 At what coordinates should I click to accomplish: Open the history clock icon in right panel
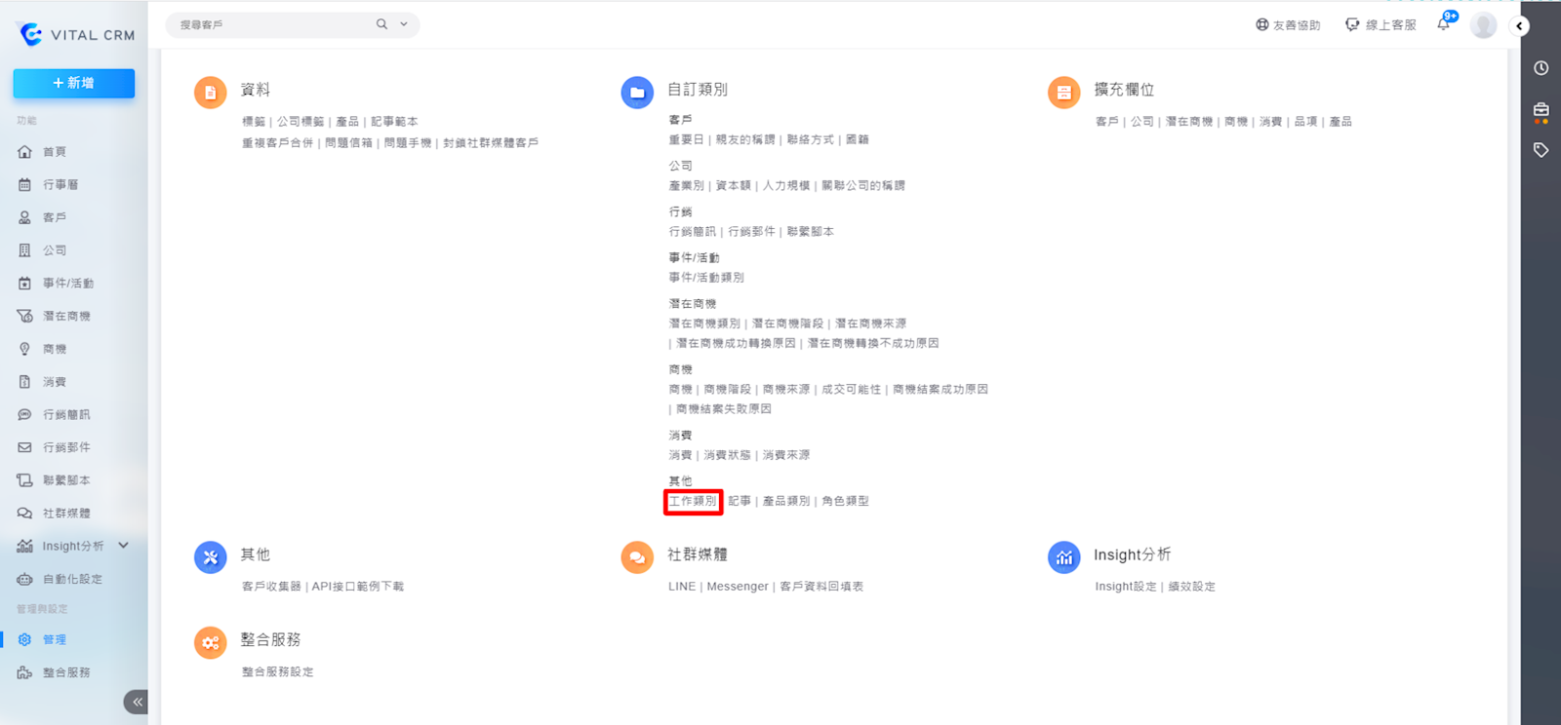click(1541, 68)
